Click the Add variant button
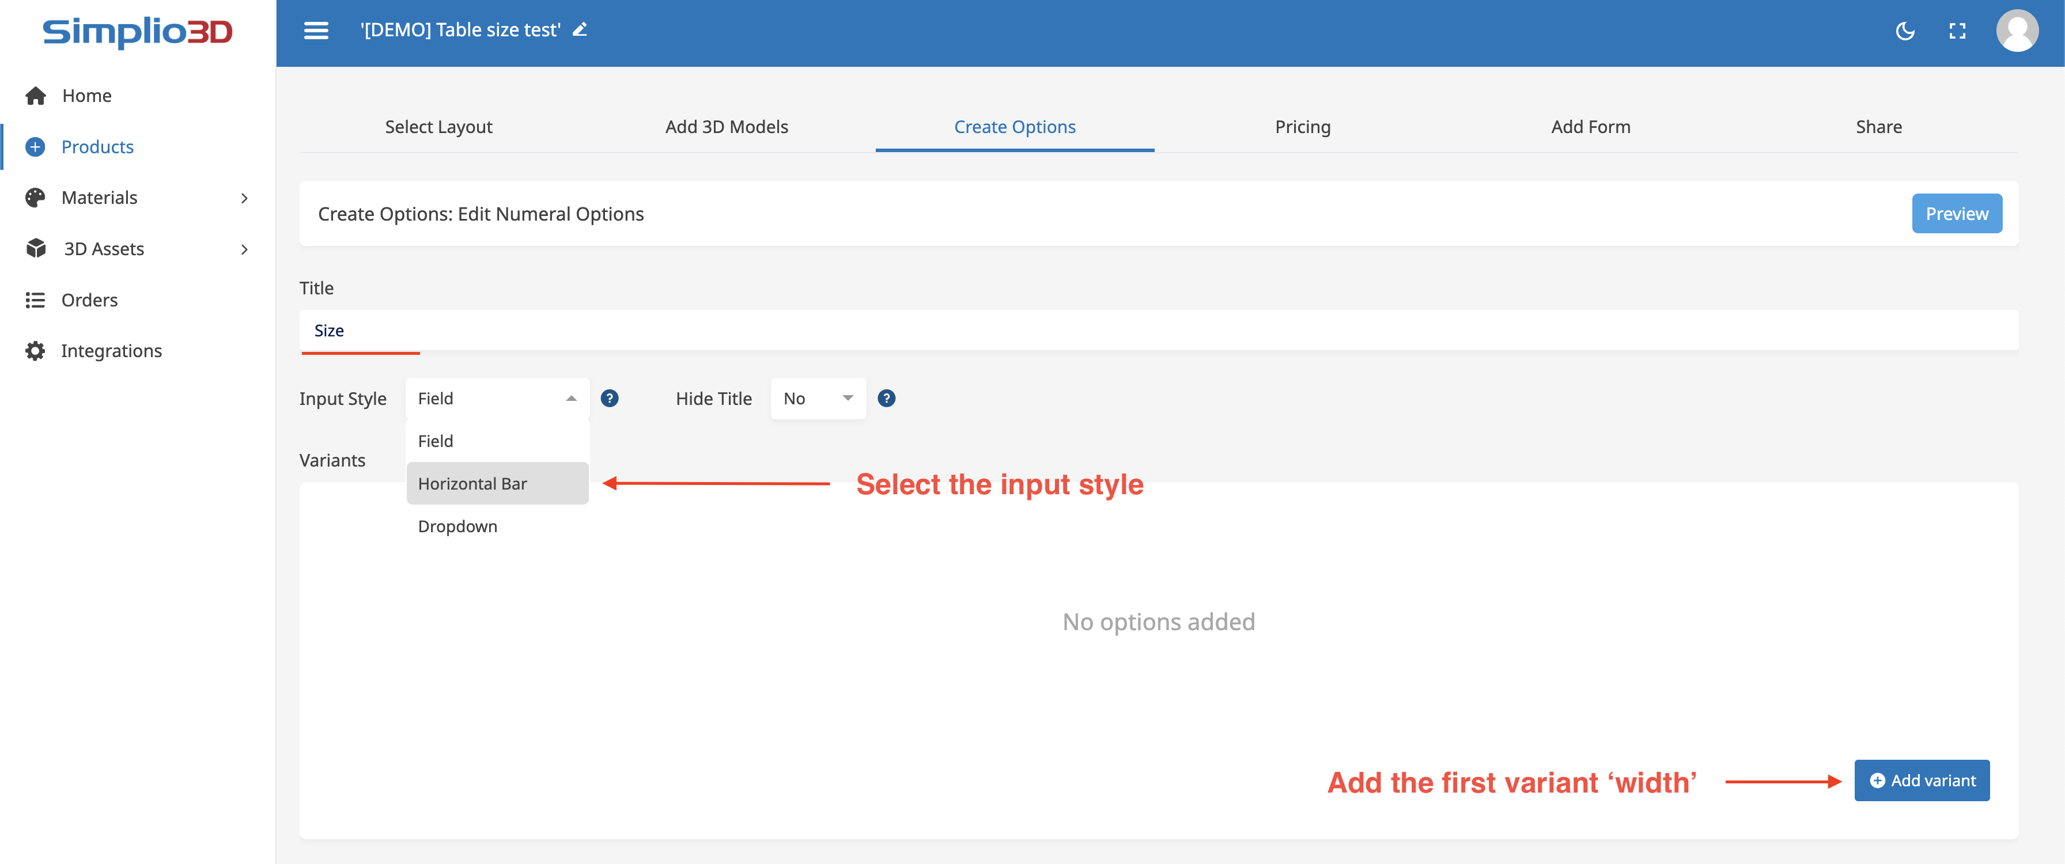 pyautogui.click(x=1922, y=780)
